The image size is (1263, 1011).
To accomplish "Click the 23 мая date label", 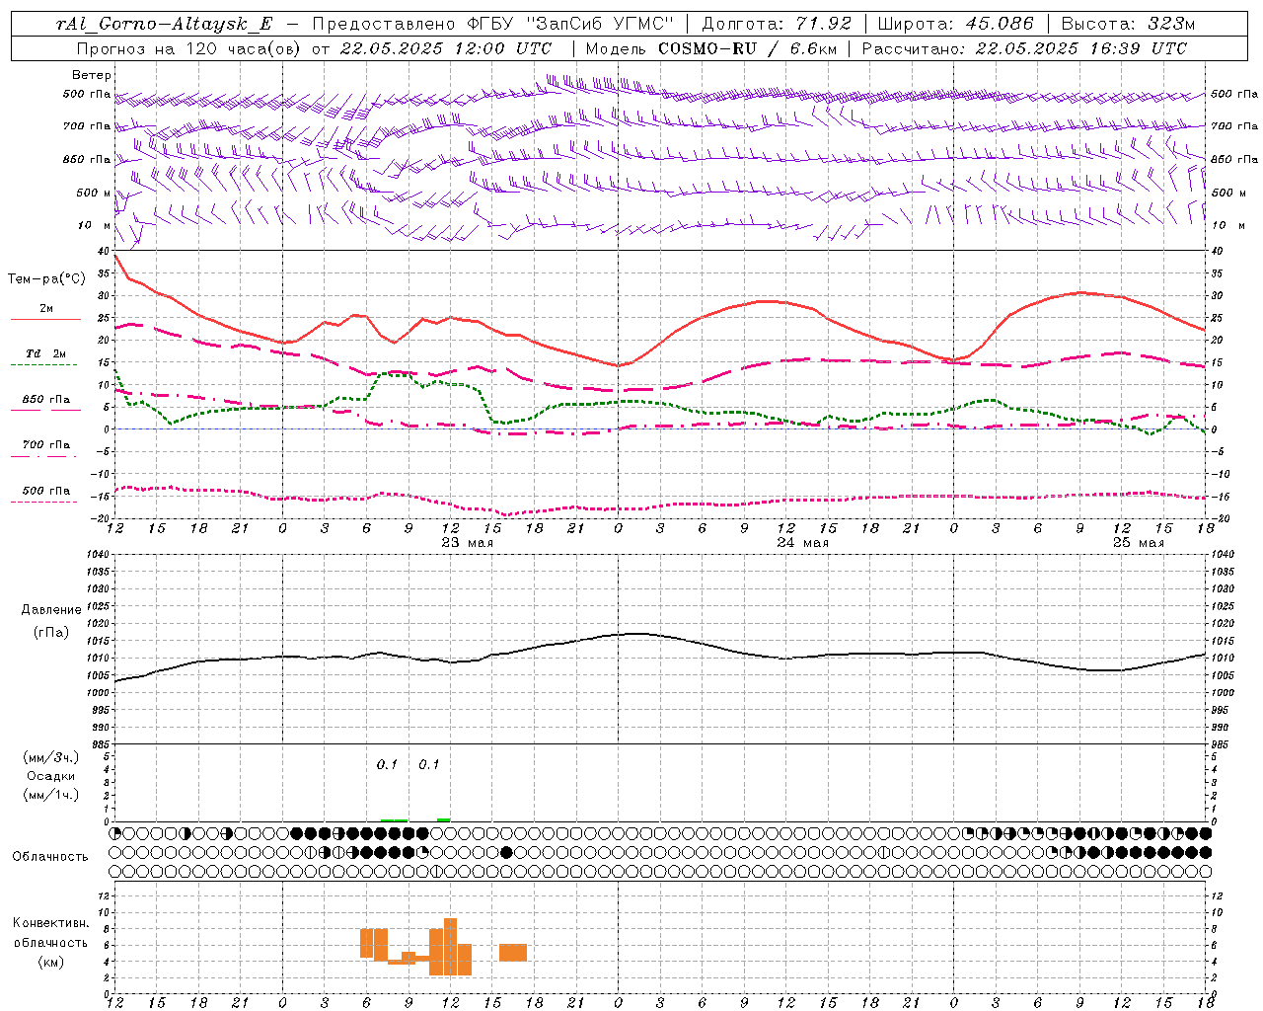I will (467, 543).
